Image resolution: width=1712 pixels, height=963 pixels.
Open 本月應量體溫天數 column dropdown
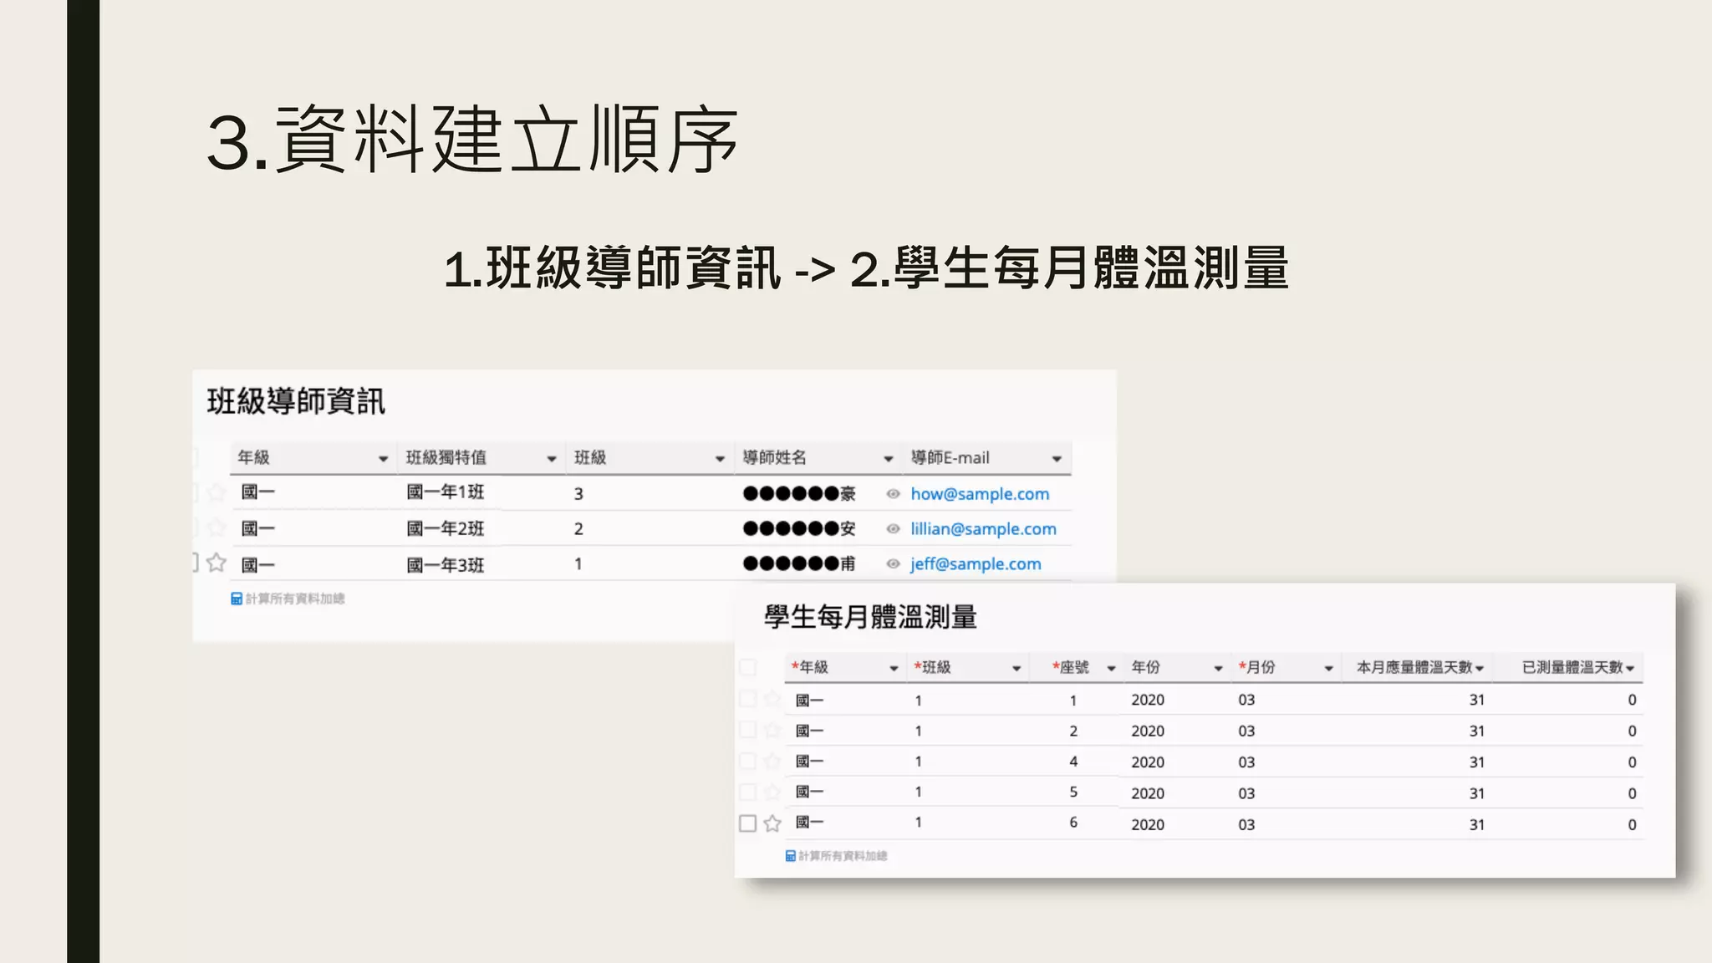click(1480, 669)
